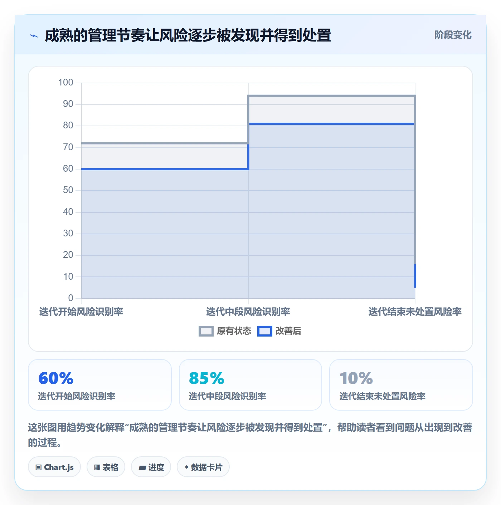Click the description paragraph below the cards

point(250,435)
